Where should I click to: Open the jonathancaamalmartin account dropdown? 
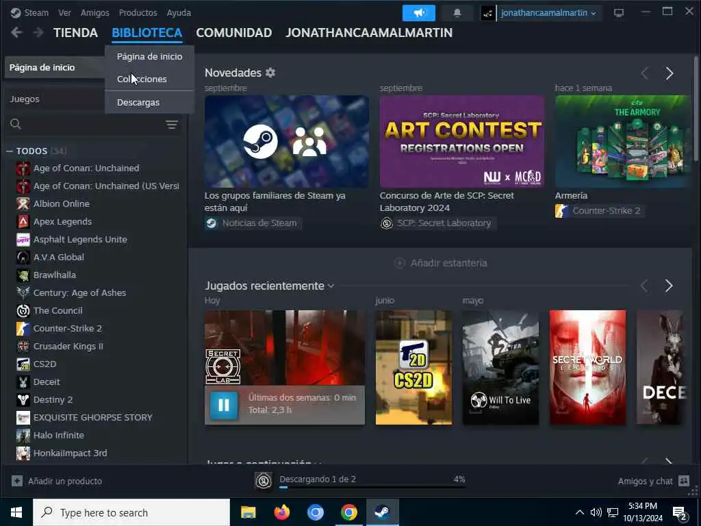pyautogui.click(x=548, y=13)
